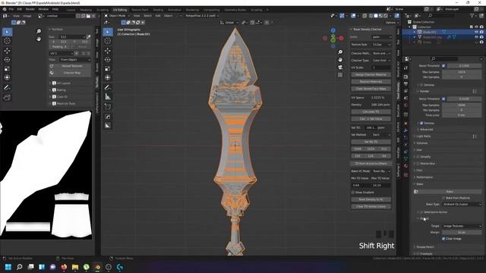486x273 pixels.
Task: Switch to the UV Editing workspace tab
Action: click(x=120, y=10)
